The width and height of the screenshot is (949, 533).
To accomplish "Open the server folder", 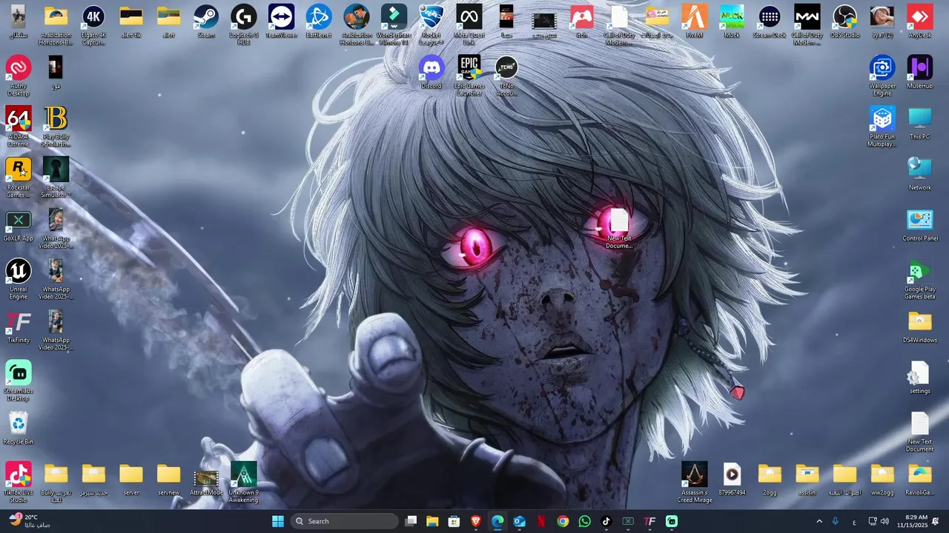I will [x=131, y=480].
